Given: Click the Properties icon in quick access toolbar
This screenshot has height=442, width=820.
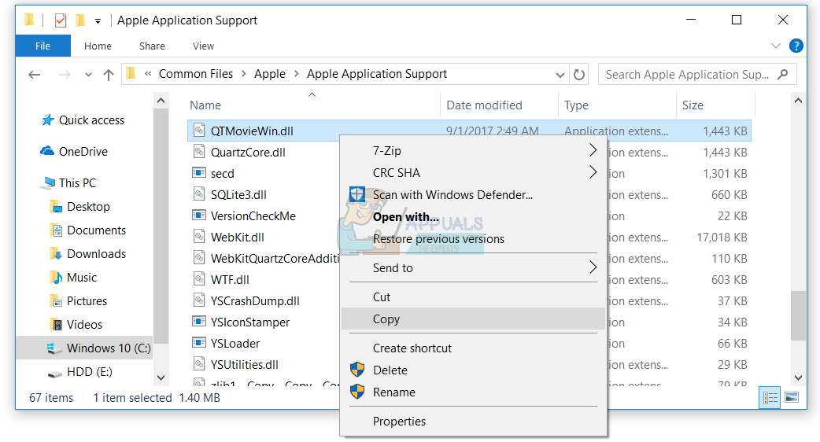Looking at the screenshot, I should pyautogui.click(x=61, y=20).
